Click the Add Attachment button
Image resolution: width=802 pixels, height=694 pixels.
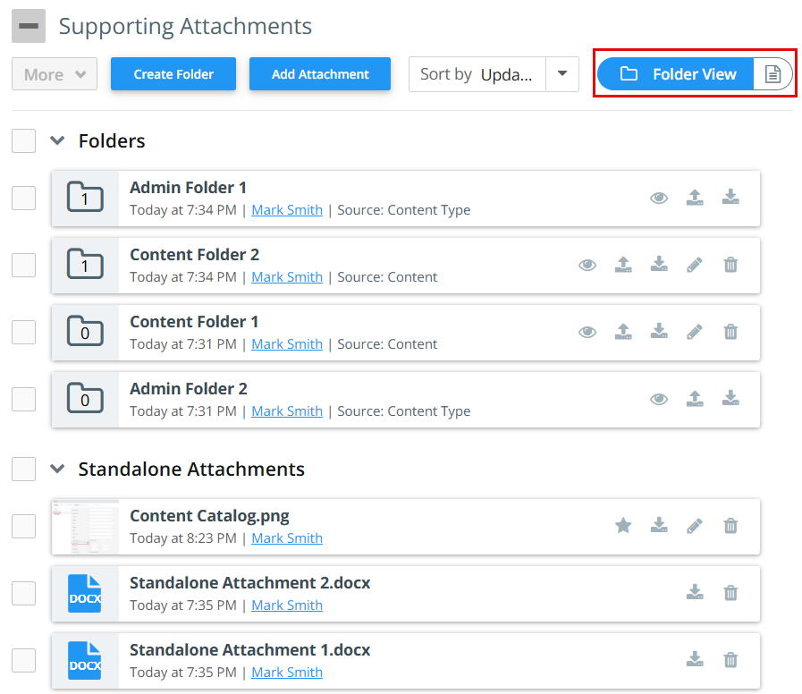tap(320, 74)
